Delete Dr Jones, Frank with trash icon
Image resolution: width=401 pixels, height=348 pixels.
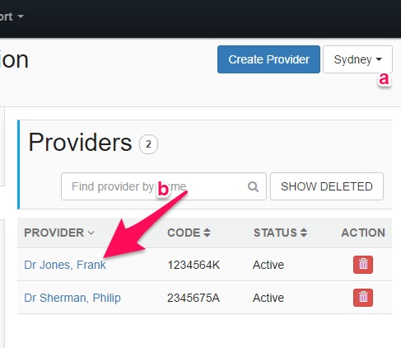[363, 265]
